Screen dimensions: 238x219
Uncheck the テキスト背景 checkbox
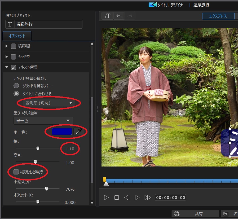point(13,67)
